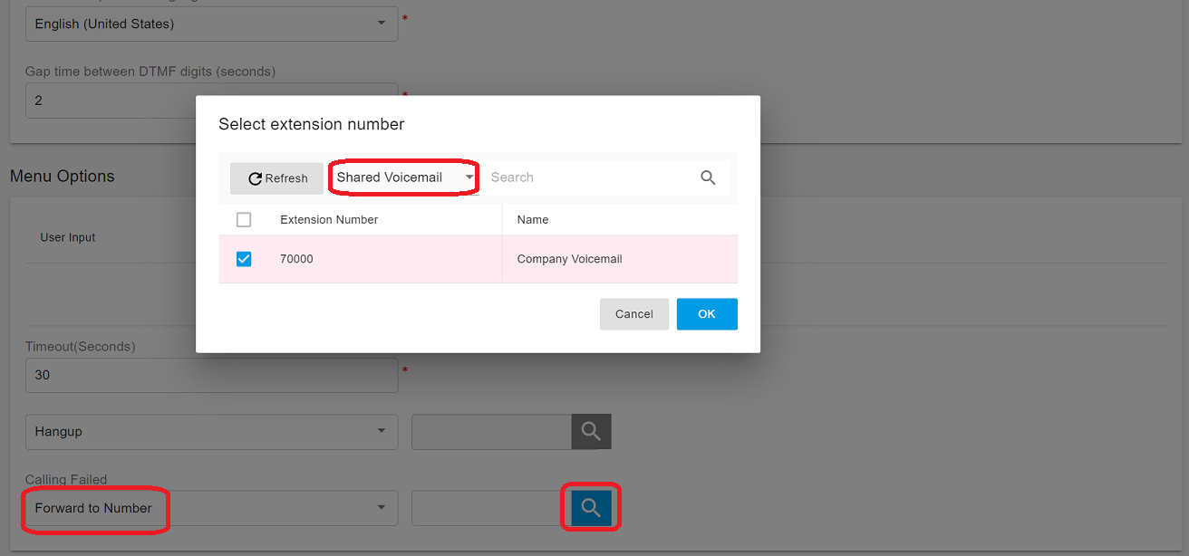Viewport: 1189px width, 556px height.
Task: Open English (United States) language dropdown
Action: point(211,24)
